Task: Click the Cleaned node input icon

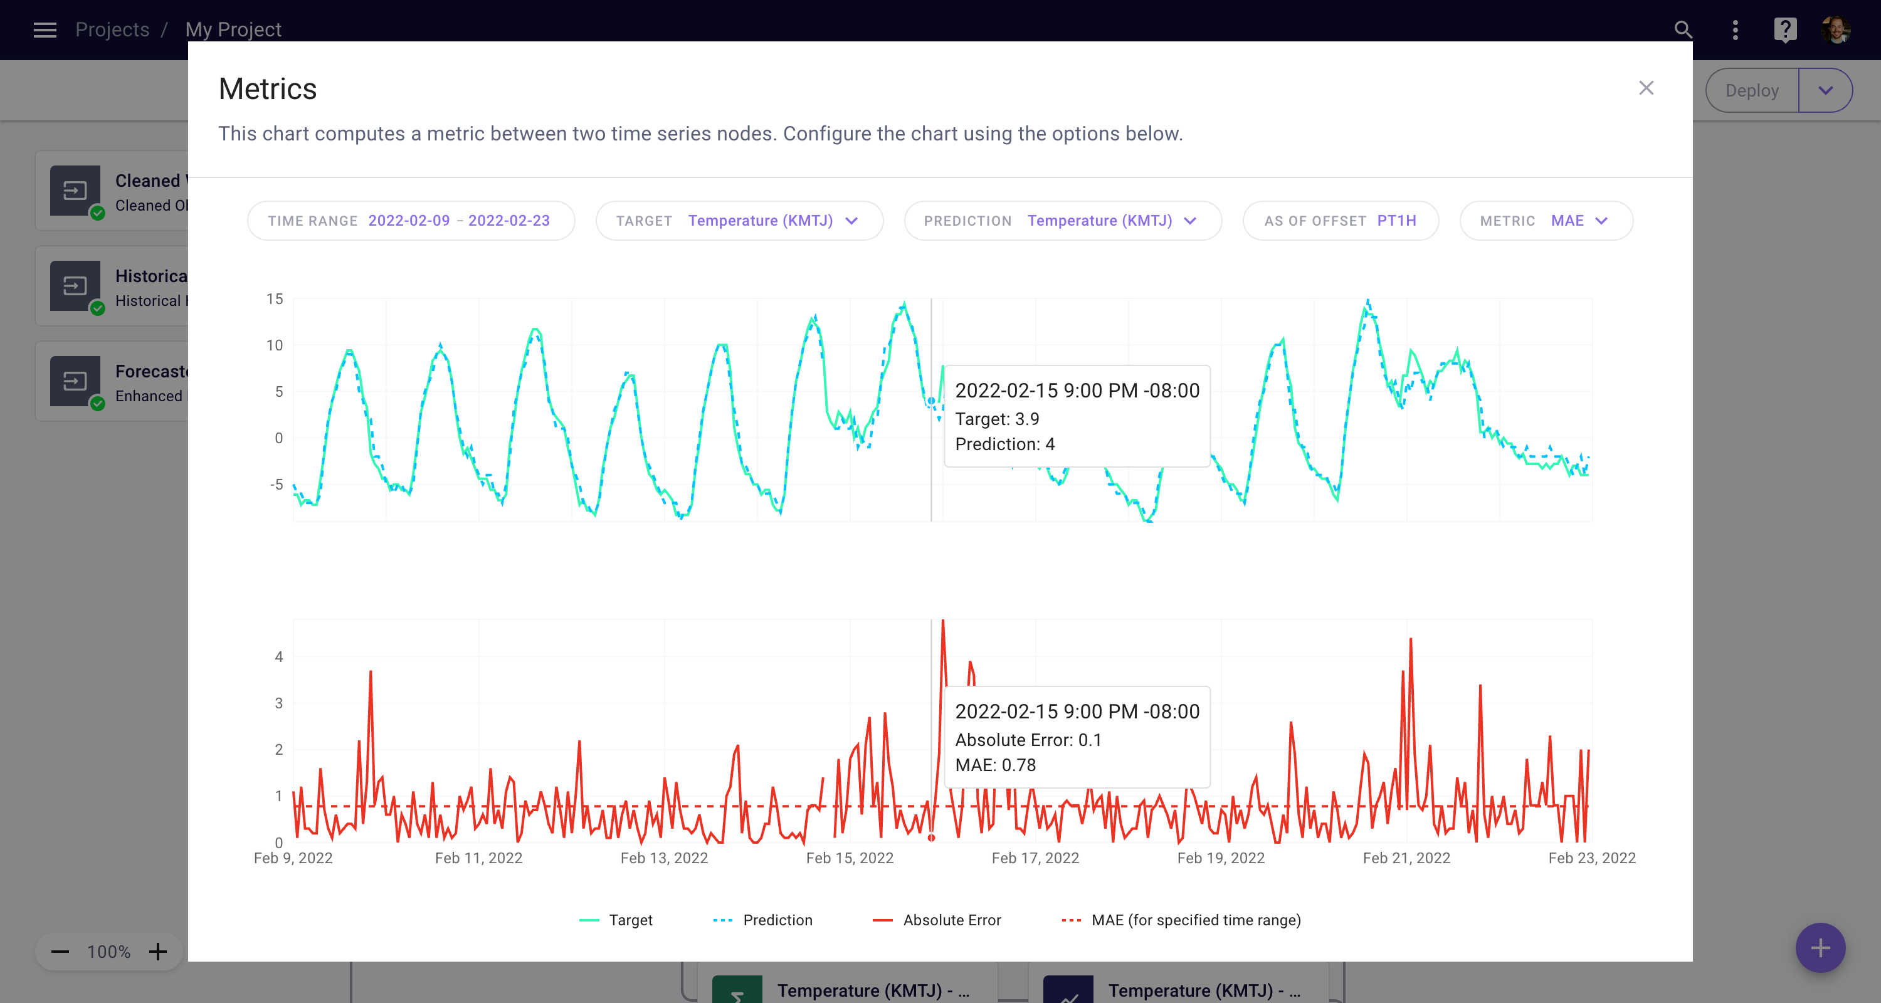Action: (75, 191)
